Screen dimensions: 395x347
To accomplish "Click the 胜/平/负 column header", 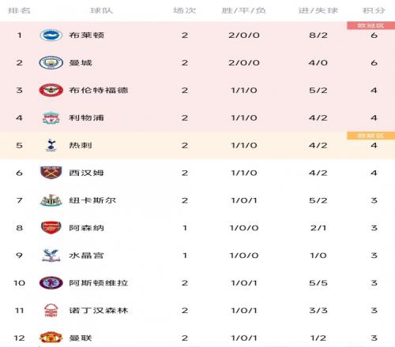I will 244,10.
